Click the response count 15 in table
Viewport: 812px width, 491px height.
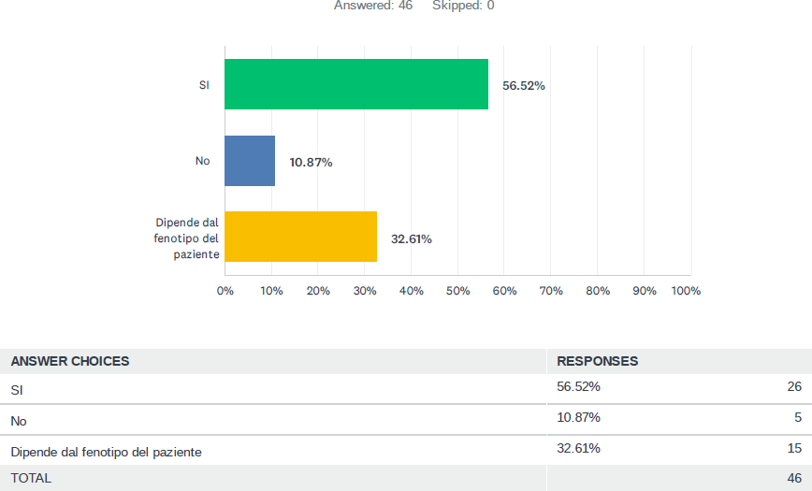click(794, 448)
